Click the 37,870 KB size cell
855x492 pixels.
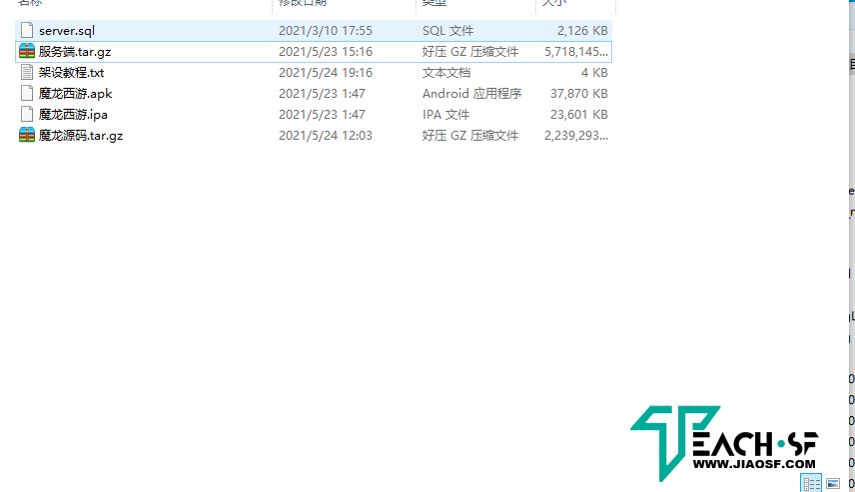(x=579, y=94)
